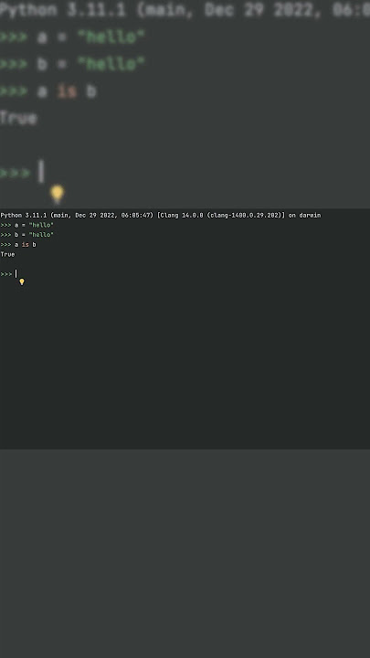The image size is (370, 658).
Task: Select the small sharp True output line
Action: [x=7, y=254]
